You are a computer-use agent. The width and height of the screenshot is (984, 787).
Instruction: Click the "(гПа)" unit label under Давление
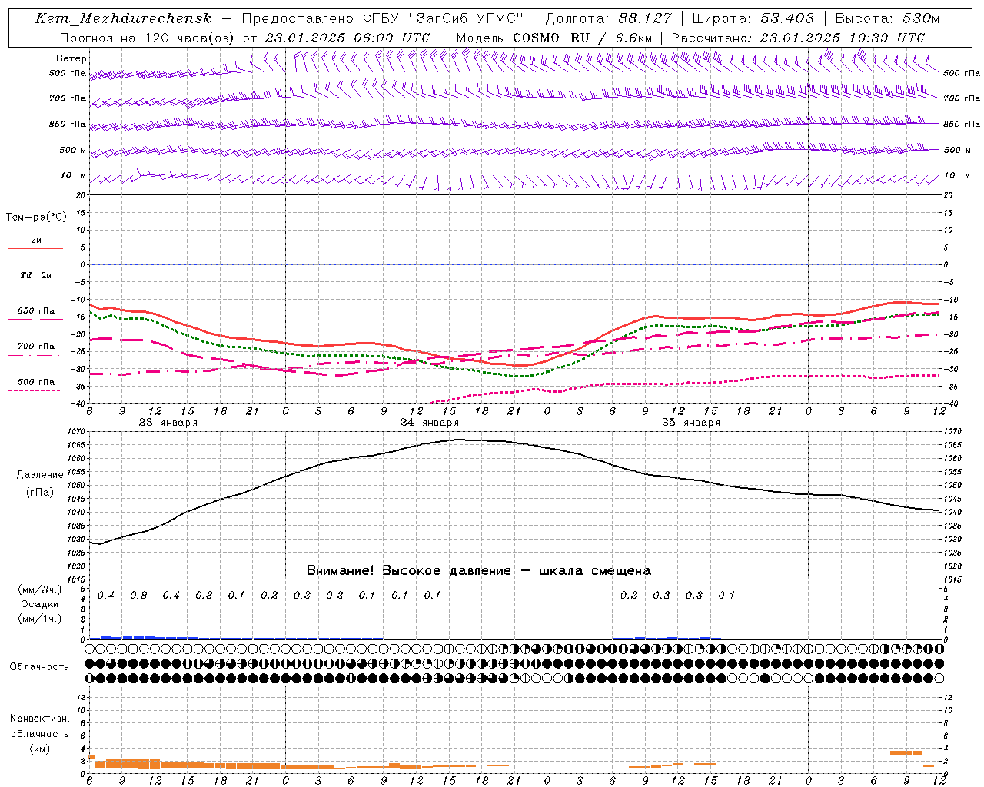click(x=40, y=493)
